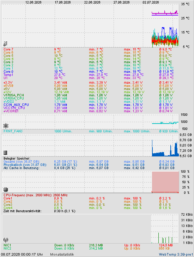The width and height of the screenshot is (194, 257).
Task: Click the fan icon in fan-speed graph
Action: pyautogui.click(x=6, y=126)
